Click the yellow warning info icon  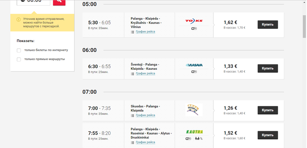click(x=18, y=19)
